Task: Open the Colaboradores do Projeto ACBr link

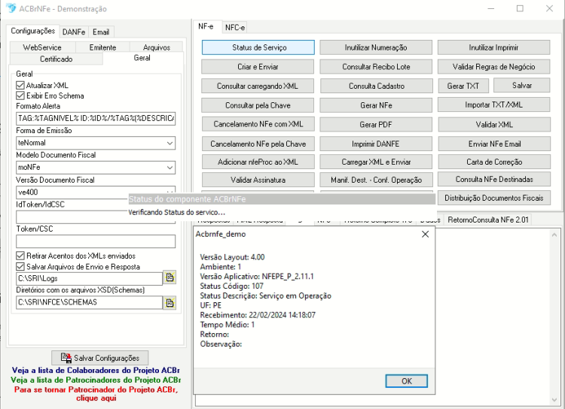Action: point(96,370)
